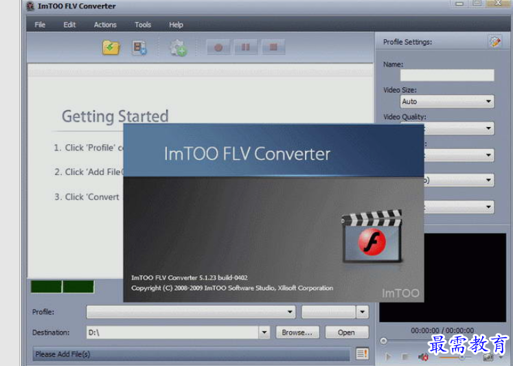Click the Destination D:\ path field
The width and height of the screenshot is (513, 366).
pos(173,332)
